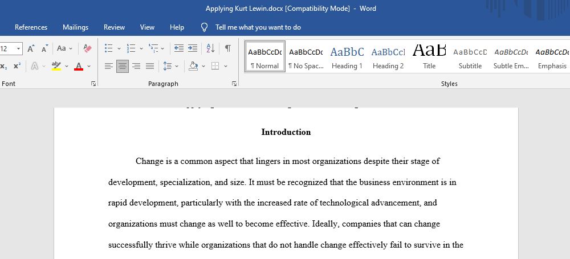
Task: Click the Multilevel List icon
Action: click(153, 48)
